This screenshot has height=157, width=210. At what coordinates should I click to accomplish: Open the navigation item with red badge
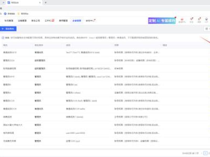(49, 21)
